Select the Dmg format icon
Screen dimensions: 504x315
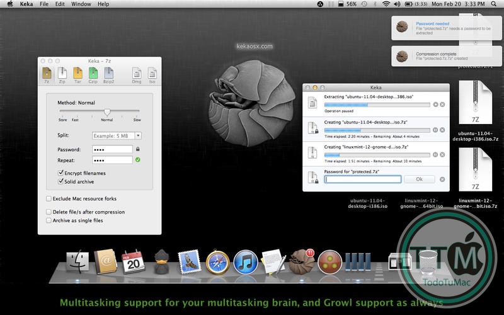137,75
